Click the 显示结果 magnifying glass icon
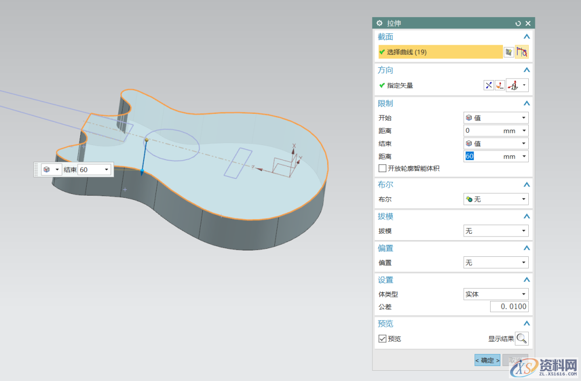The height and width of the screenshot is (381, 581). point(521,339)
